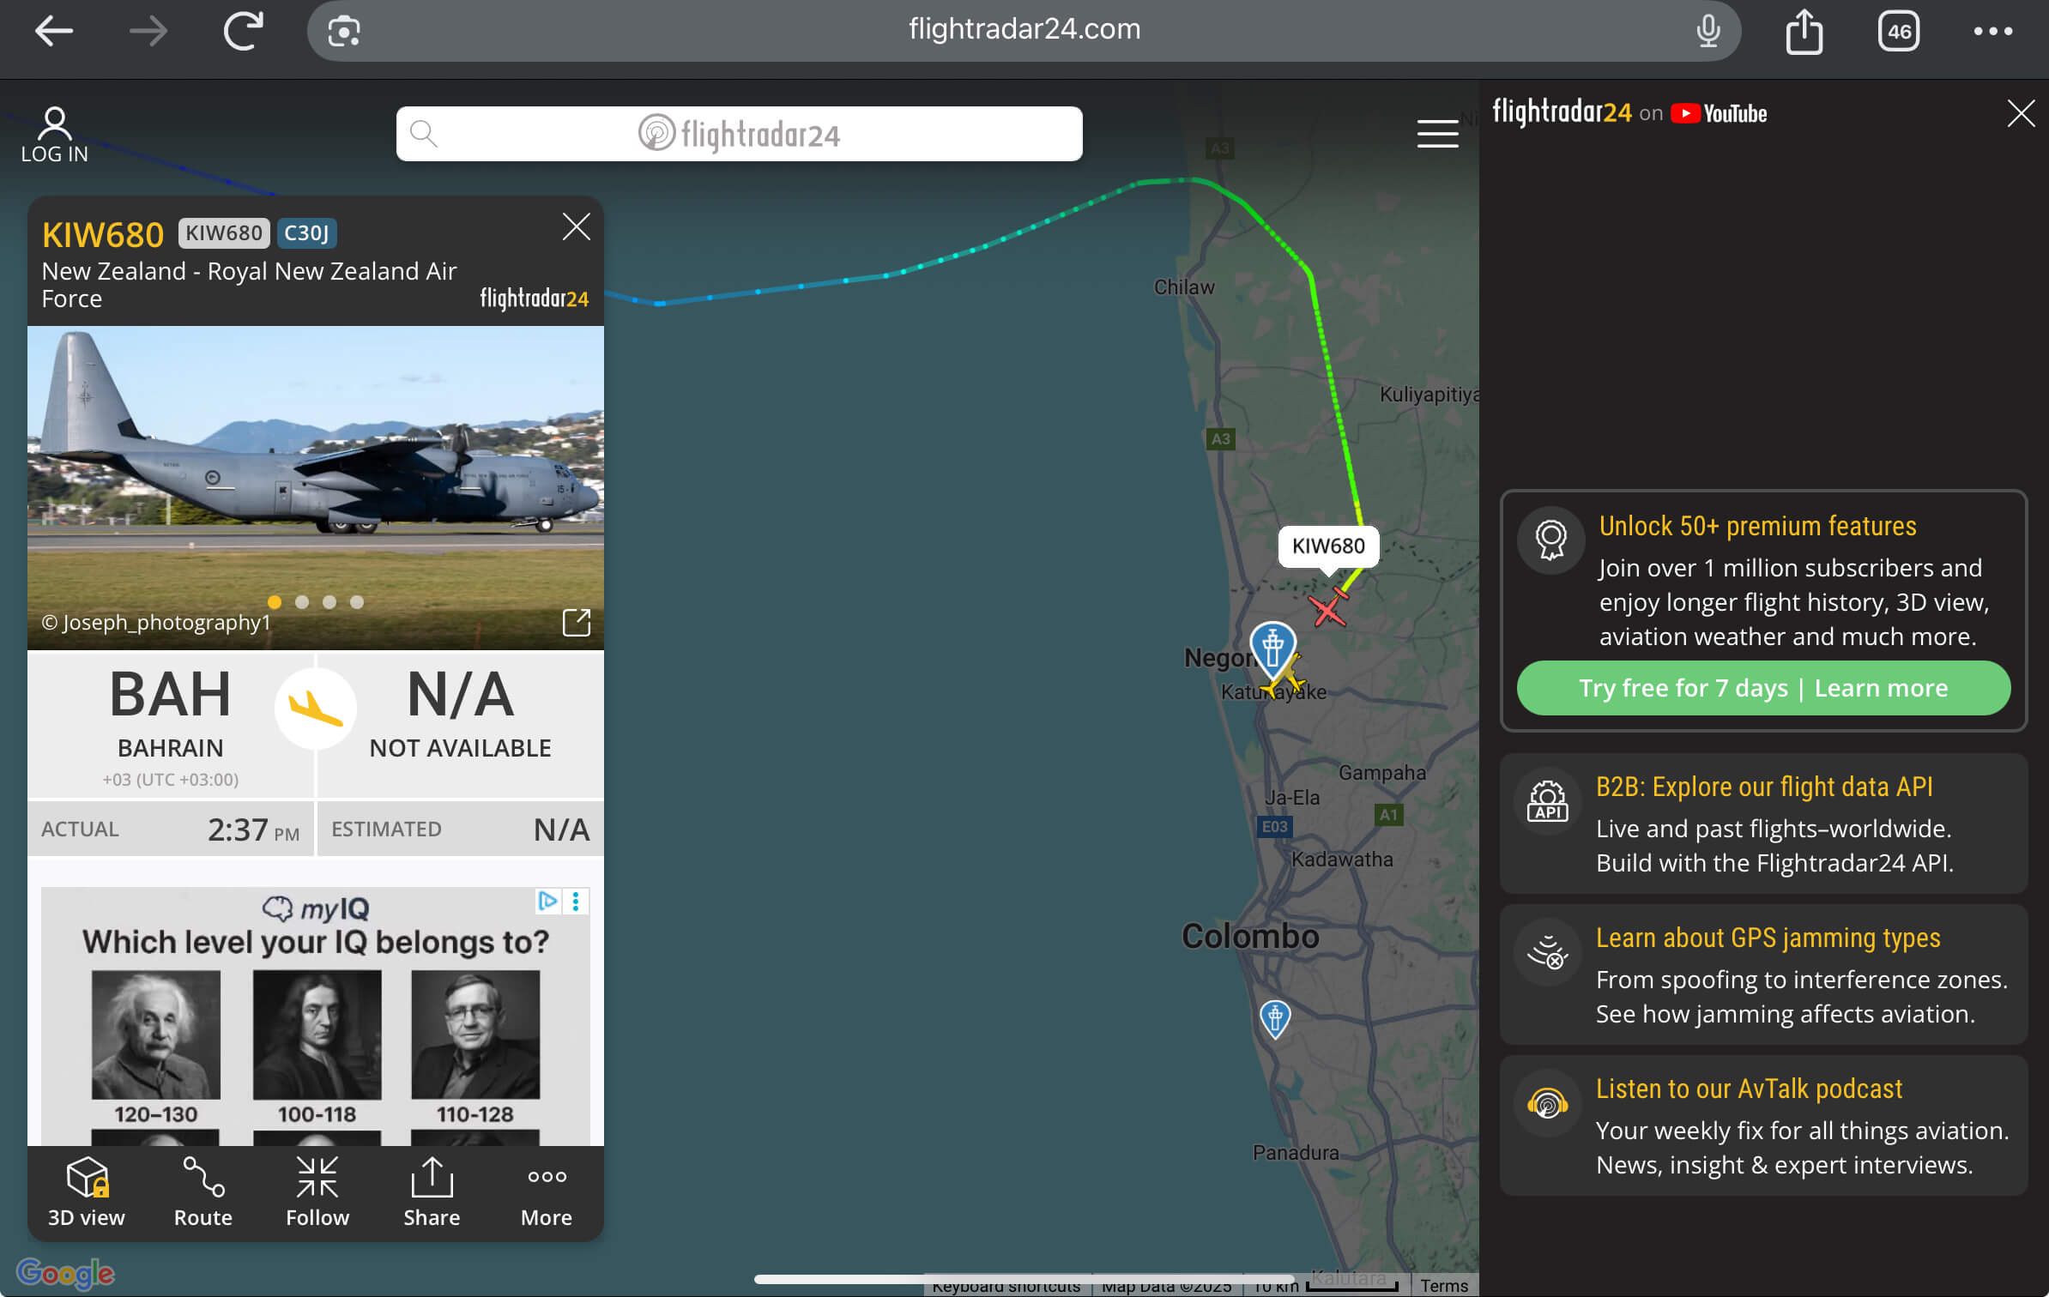Open the C-130 aircraft photo
This screenshot has height=1297, width=2049.
coord(316,487)
